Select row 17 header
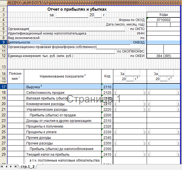The height and width of the screenshot is (170, 182). [x=3, y=87]
